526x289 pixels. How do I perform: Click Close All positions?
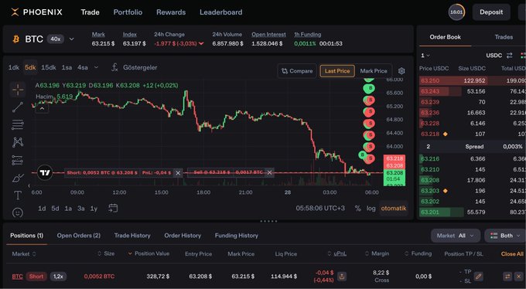click(x=512, y=253)
